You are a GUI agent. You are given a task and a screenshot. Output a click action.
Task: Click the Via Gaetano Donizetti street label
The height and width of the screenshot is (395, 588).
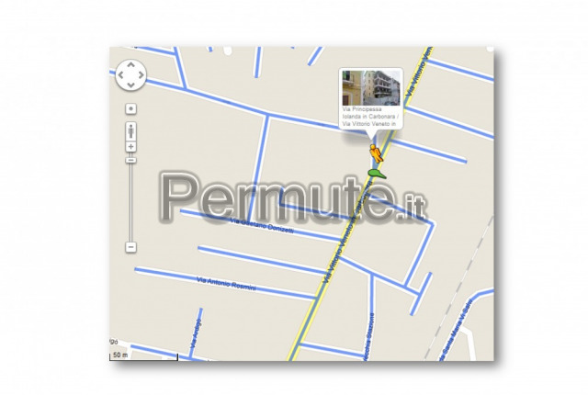click(x=262, y=226)
